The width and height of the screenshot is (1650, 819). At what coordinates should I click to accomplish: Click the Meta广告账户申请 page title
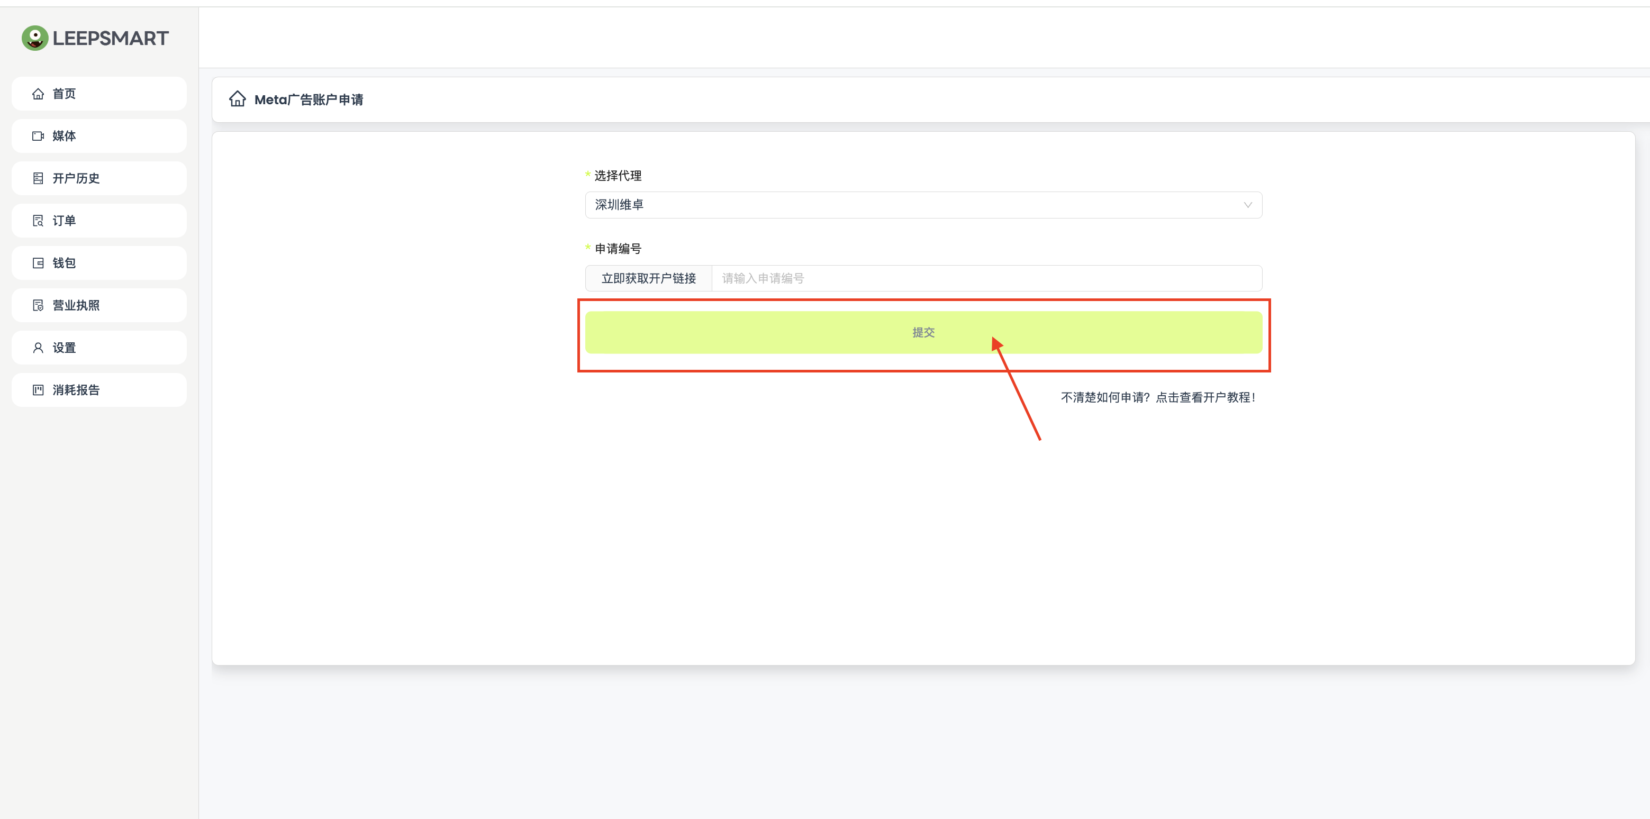tap(309, 99)
